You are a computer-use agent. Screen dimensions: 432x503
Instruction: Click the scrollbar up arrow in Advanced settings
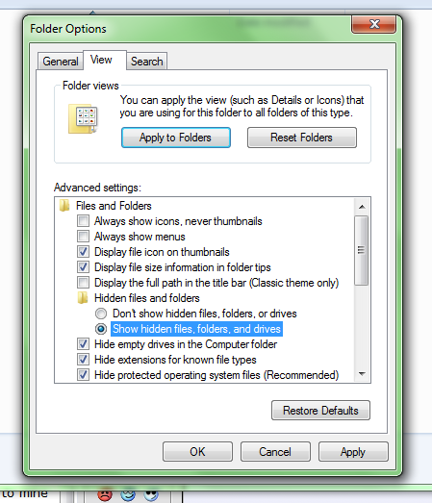(x=362, y=207)
